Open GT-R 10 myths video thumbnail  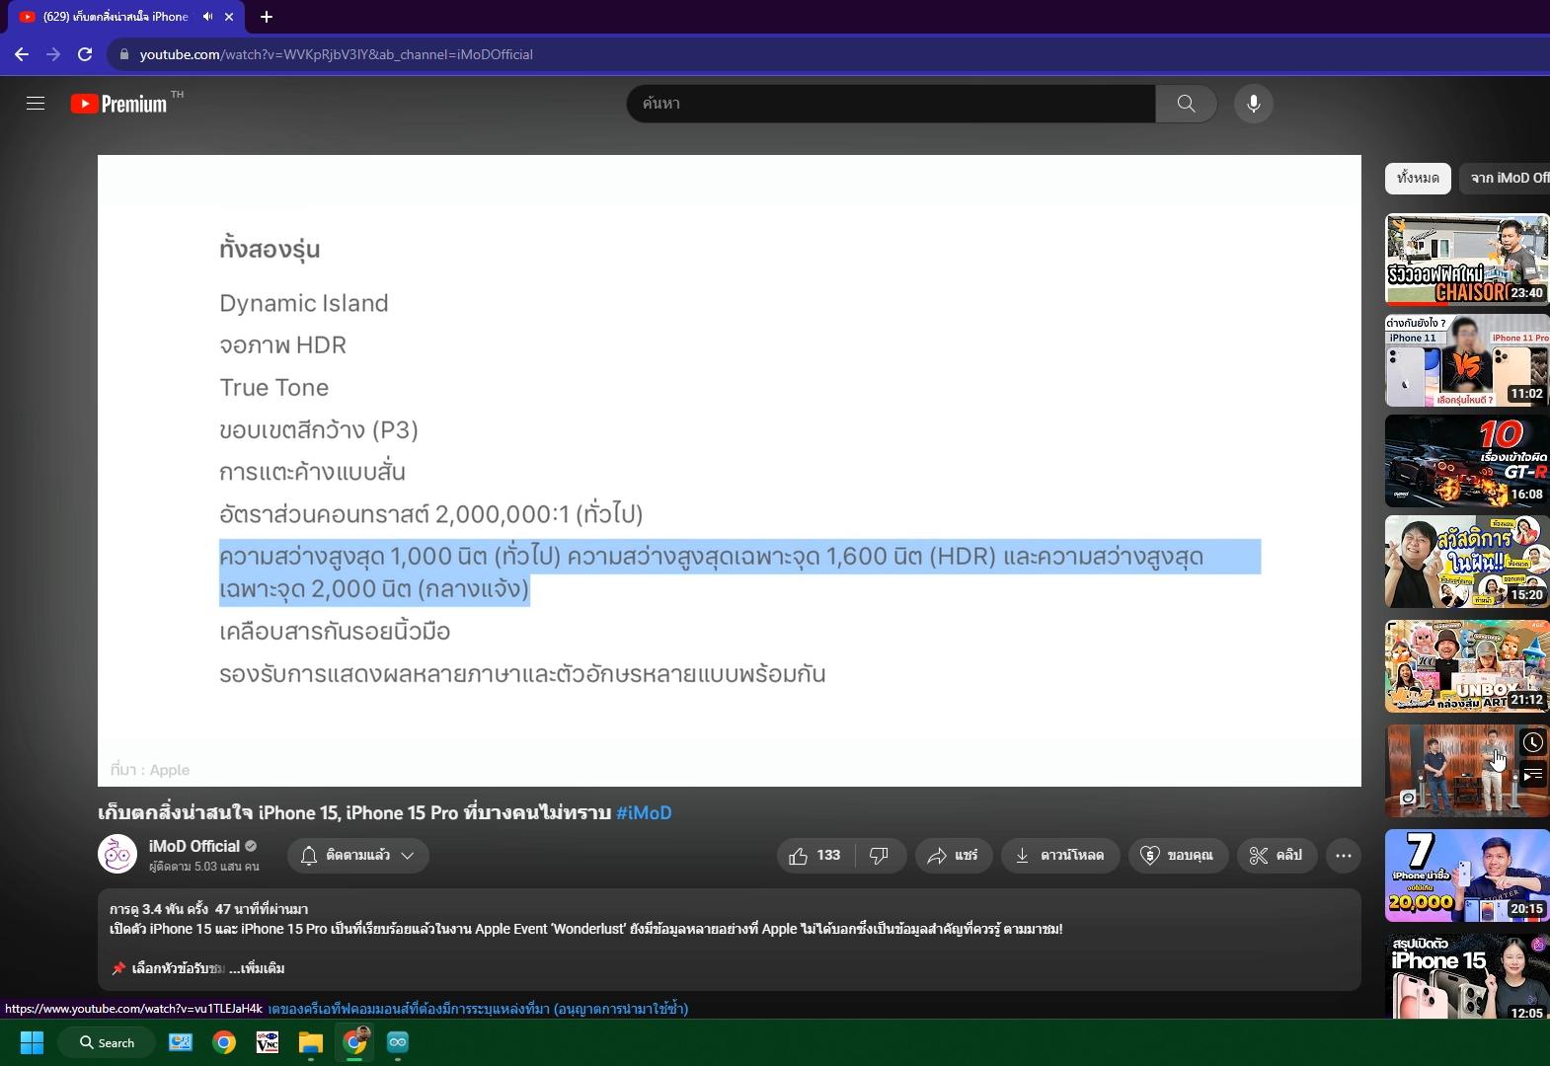[x=1467, y=461]
